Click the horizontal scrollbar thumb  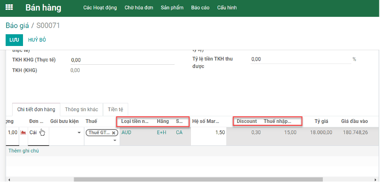[198, 180]
